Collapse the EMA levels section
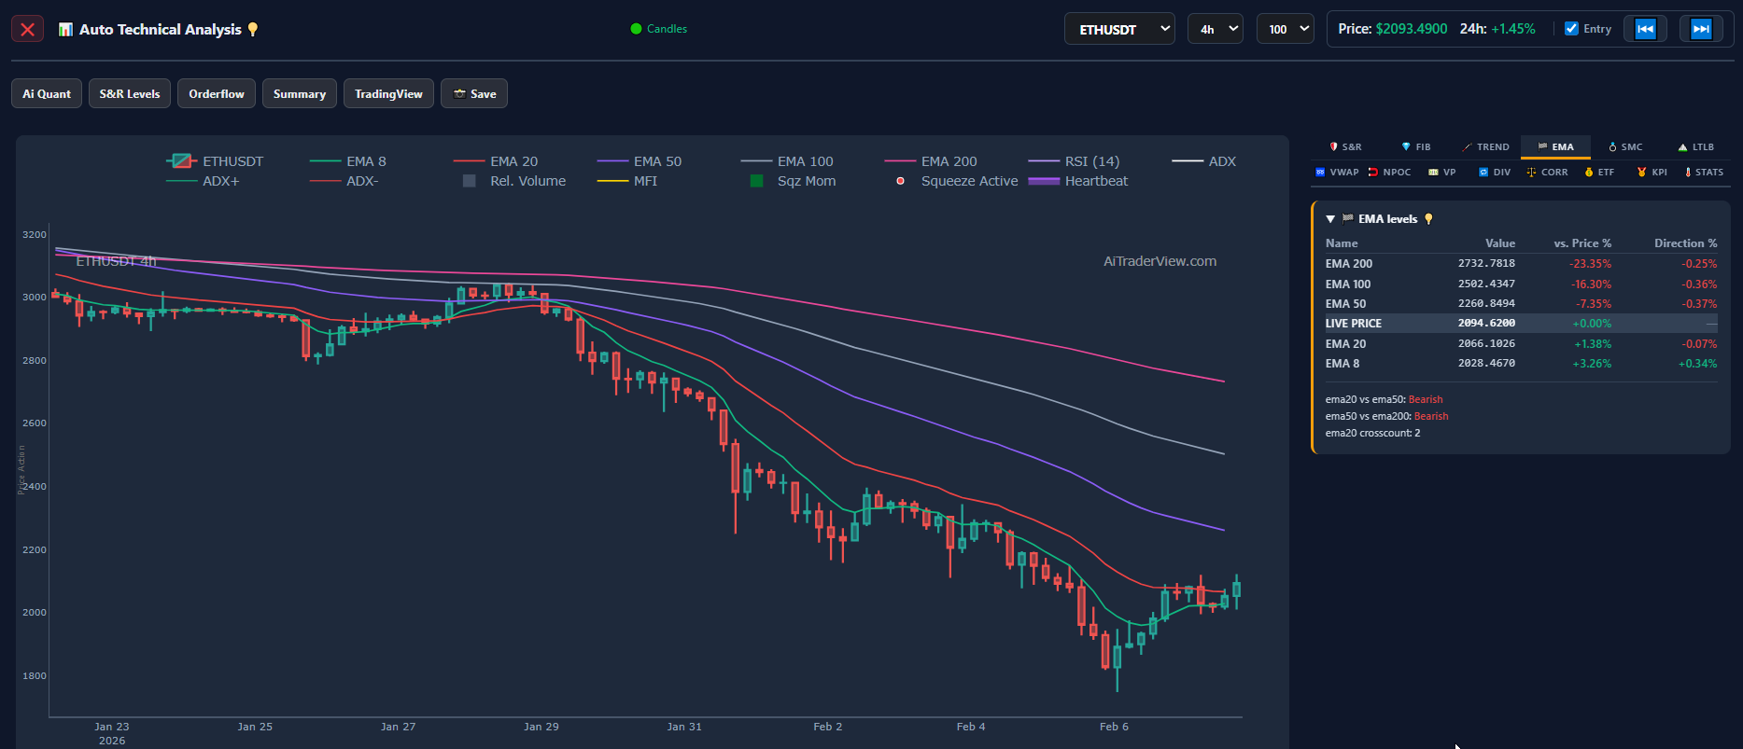This screenshot has width=1743, height=749. click(x=1330, y=219)
